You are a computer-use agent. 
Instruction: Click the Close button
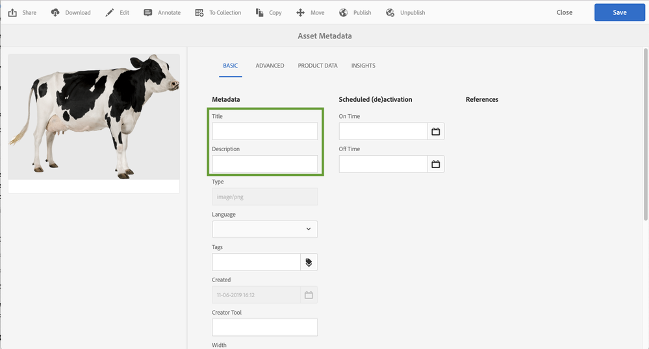[x=565, y=12]
